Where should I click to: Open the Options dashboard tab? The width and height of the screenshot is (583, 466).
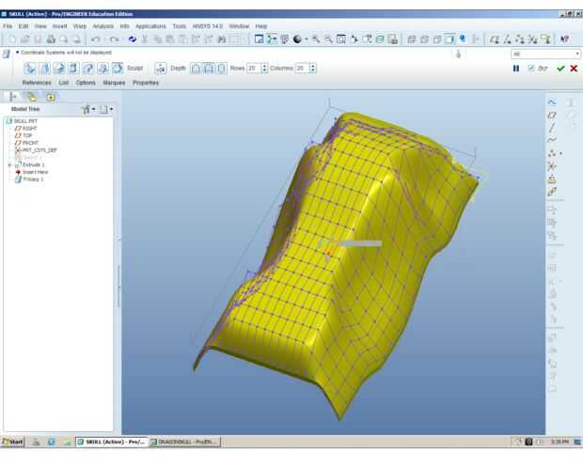point(86,83)
